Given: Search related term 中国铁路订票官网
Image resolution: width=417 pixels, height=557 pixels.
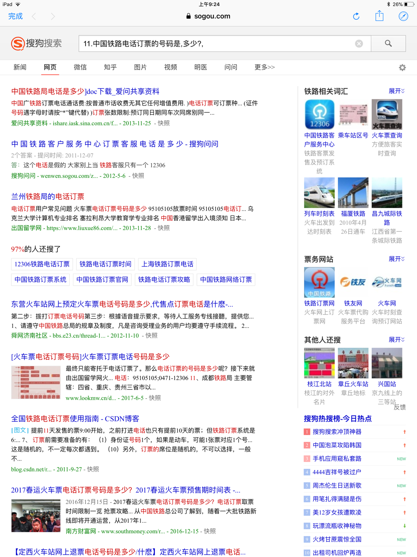Looking at the screenshot, I should (x=102, y=280).
